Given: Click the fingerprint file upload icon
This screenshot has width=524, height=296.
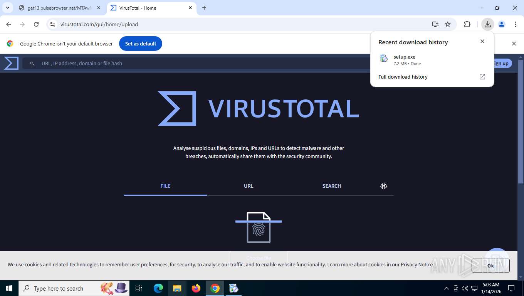Looking at the screenshot, I should tap(259, 227).
